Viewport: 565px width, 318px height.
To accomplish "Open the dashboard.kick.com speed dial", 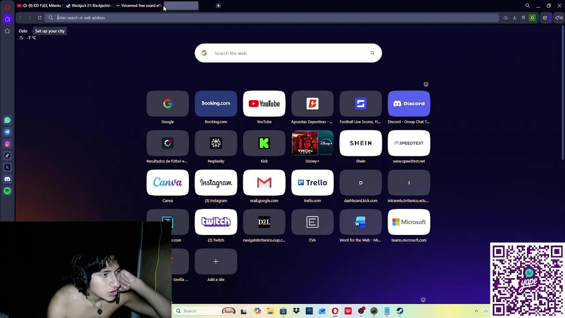I will point(361,182).
